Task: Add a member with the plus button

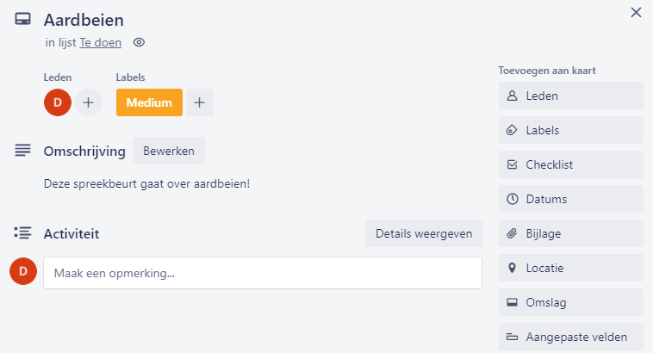Action: pyautogui.click(x=88, y=102)
